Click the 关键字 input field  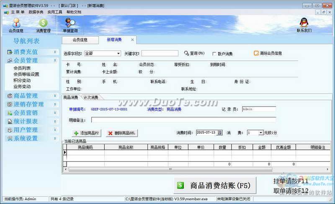pos(160,54)
